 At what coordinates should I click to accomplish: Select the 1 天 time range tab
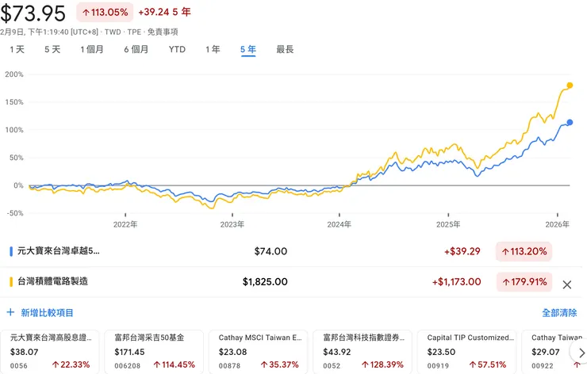pyautogui.click(x=17, y=49)
